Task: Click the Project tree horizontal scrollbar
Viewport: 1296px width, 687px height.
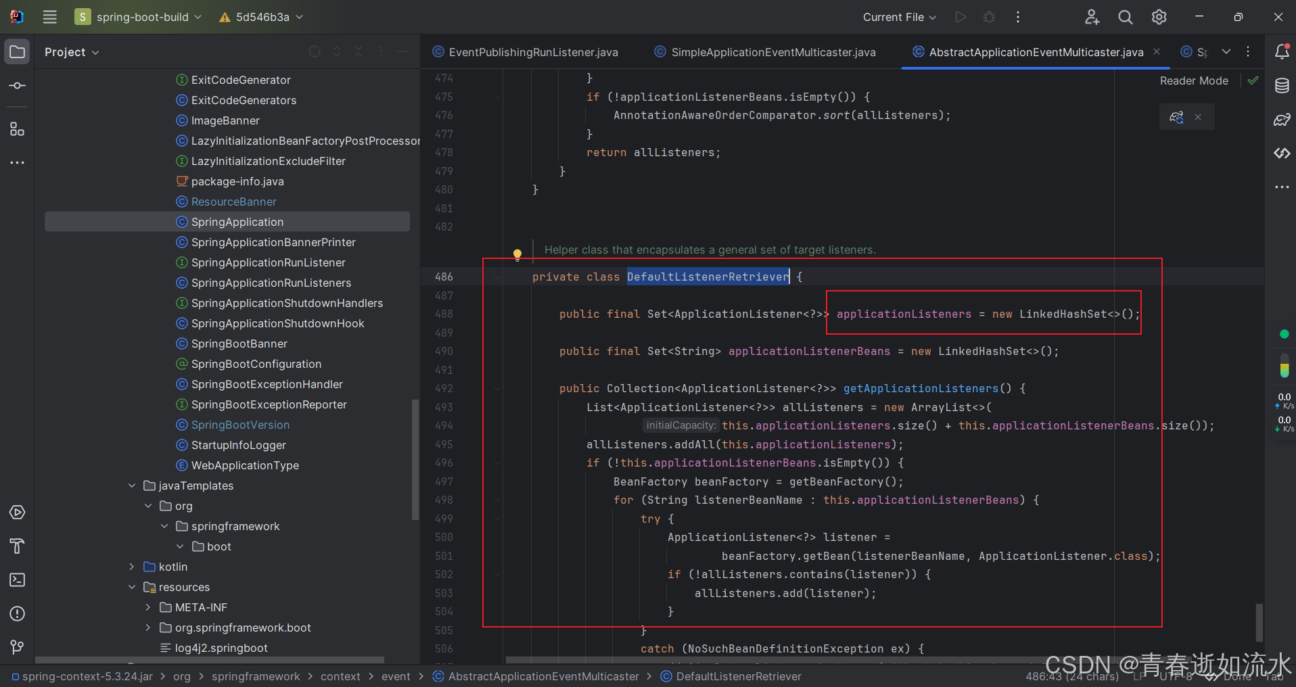Action: [210, 660]
